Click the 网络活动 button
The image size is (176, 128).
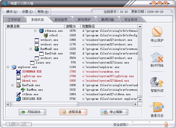pos(32,112)
